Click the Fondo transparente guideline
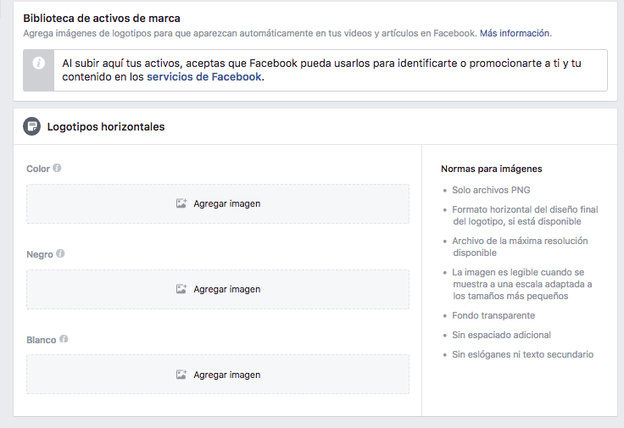Image resolution: width=624 pixels, height=428 pixels. click(x=493, y=315)
